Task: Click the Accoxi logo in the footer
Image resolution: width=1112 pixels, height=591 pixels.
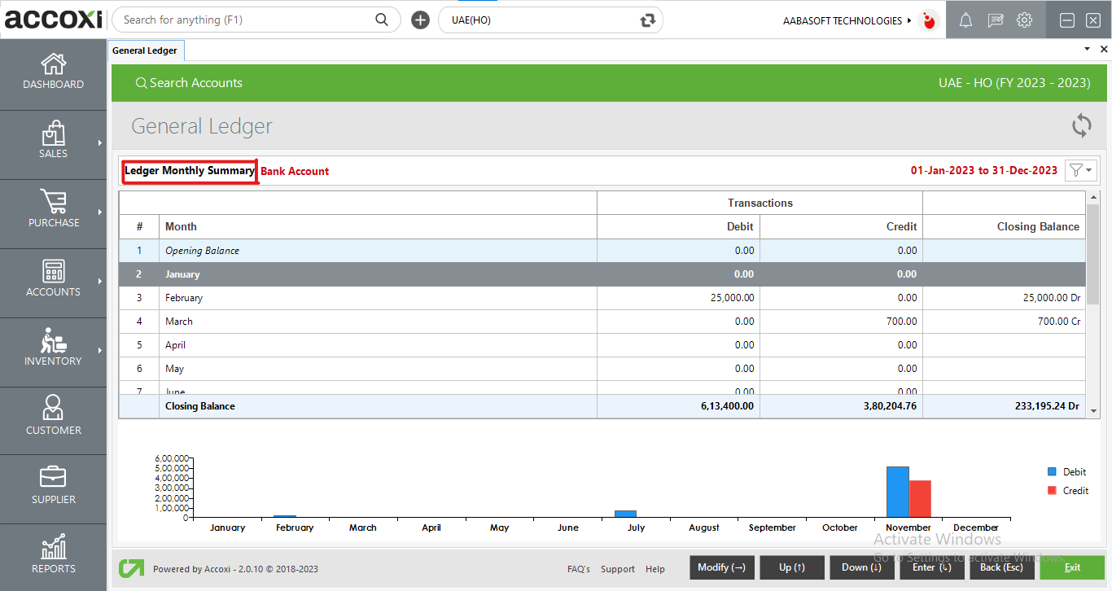Action: (x=130, y=568)
